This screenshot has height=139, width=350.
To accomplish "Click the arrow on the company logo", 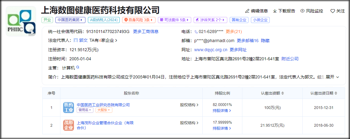I will (32, 32).
